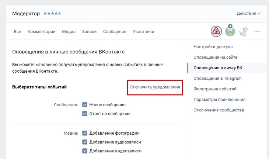Screen dimensions: 269x159
Task: Open Оповещения на сайте section
Action: pyautogui.click(x=216, y=57)
